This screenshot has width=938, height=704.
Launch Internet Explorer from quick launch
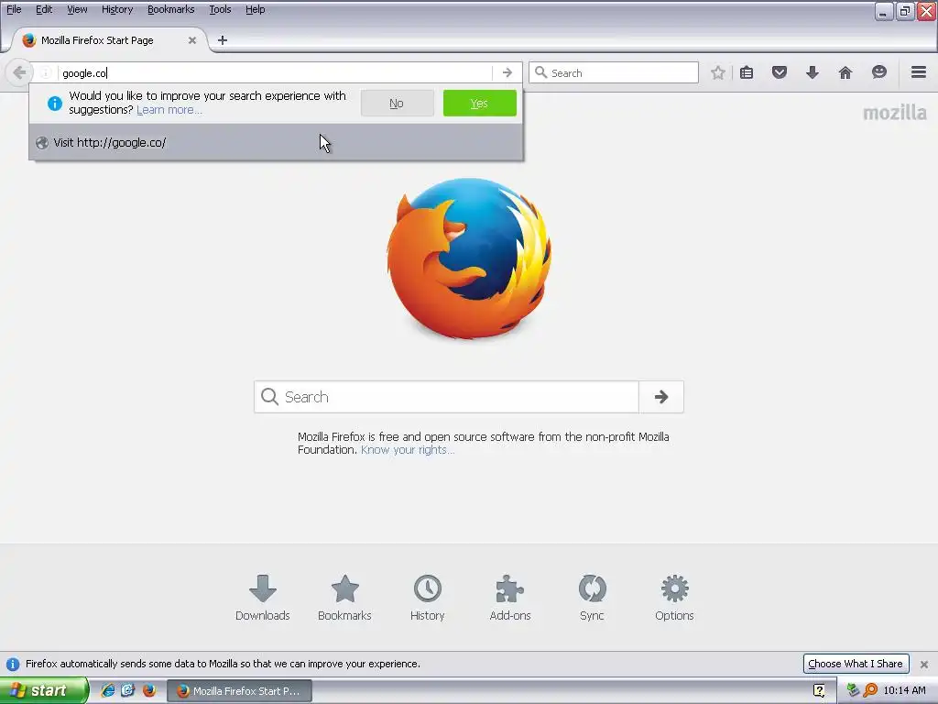click(108, 690)
